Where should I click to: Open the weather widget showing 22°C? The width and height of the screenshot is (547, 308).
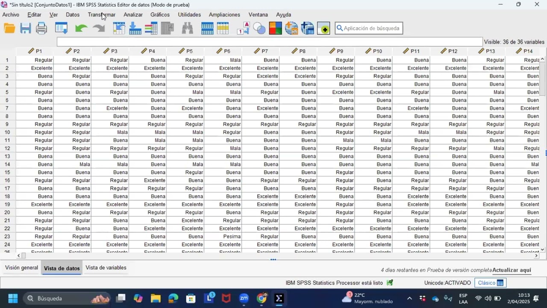pyautogui.click(x=368, y=298)
